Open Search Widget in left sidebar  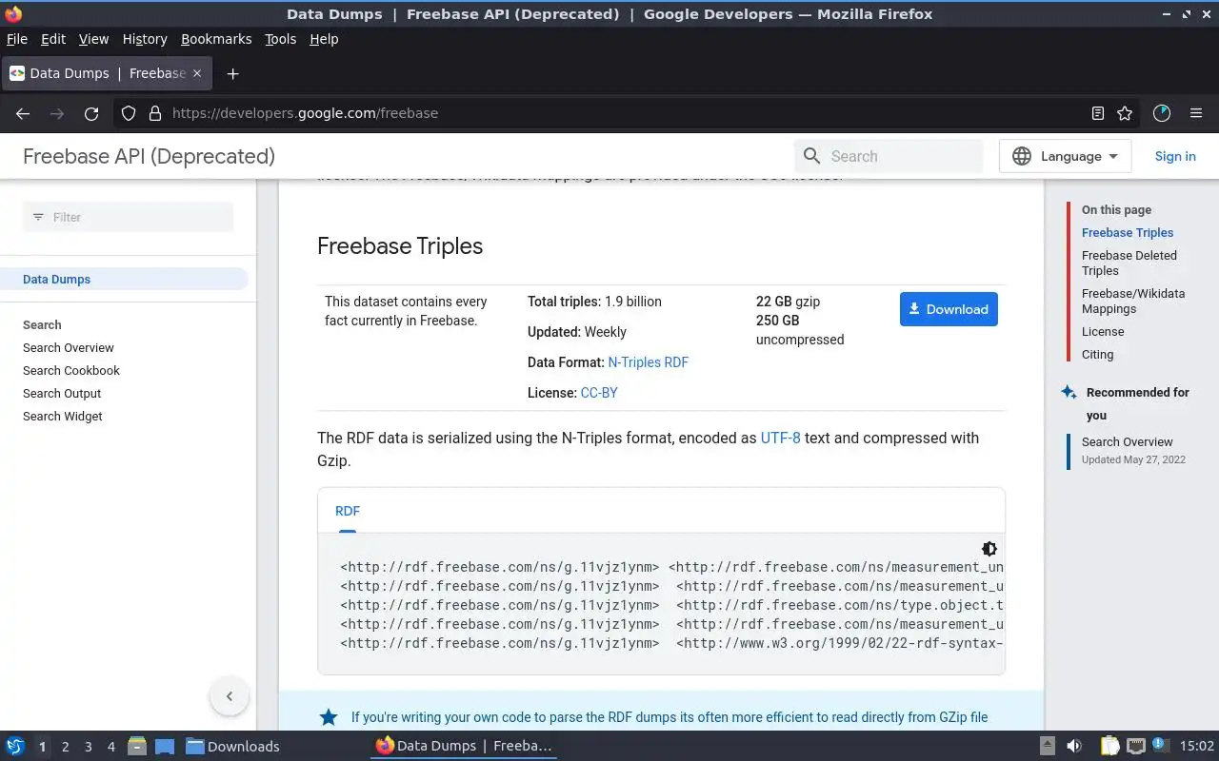pyautogui.click(x=63, y=417)
